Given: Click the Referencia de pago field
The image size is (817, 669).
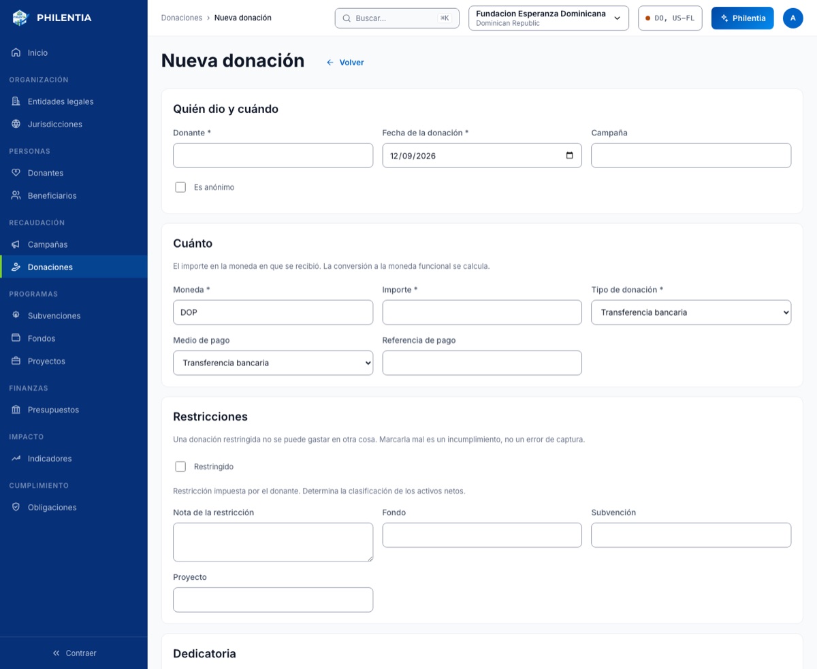Looking at the screenshot, I should click(482, 363).
